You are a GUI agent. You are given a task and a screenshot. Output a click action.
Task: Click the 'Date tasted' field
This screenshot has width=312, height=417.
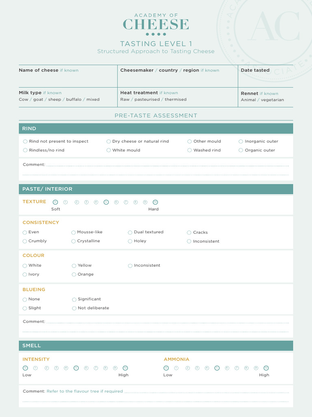coord(266,76)
